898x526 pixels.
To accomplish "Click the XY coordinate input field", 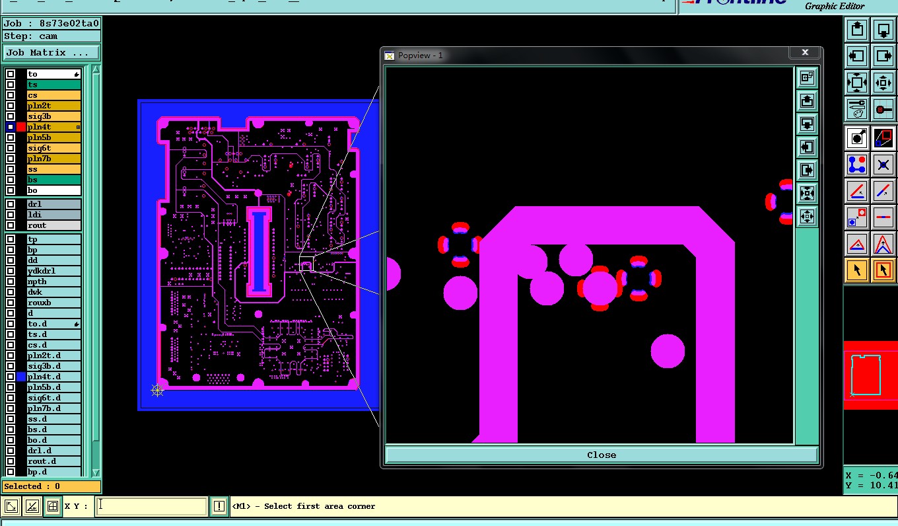I will click(x=152, y=506).
